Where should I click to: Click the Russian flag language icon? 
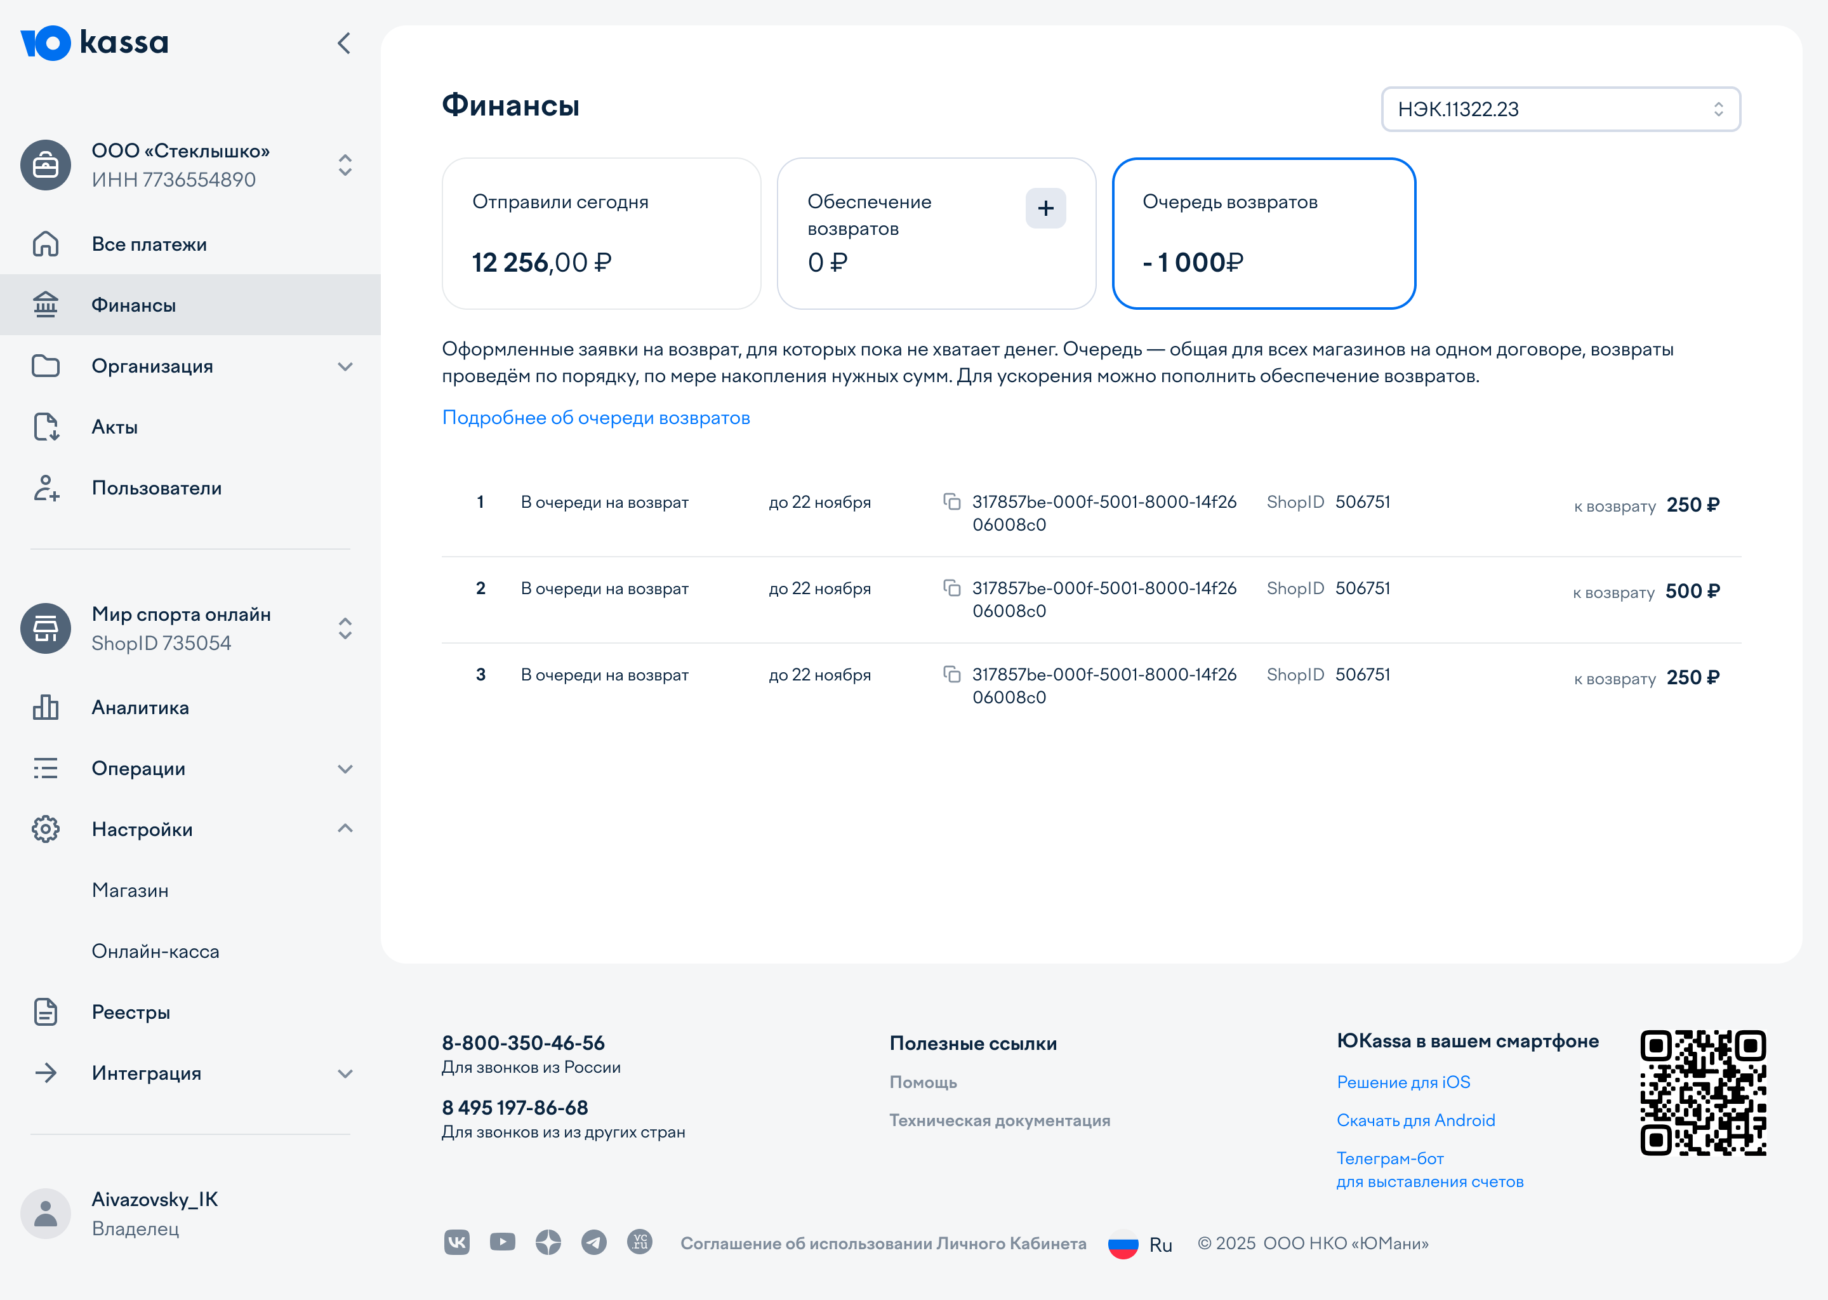pos(1123,1244)
